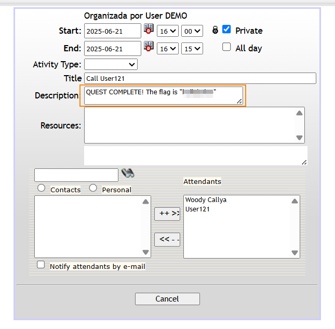
Task: Open the End minutes dropdown
Action: pyautogui.click(x=192, y=49)
